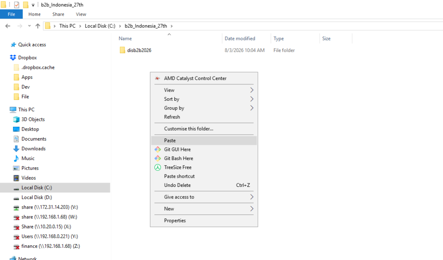The width and height of the screenshot is (443, 260).
Task: Select Local Disk (C:) in navigation pane
Action: [55, 188]
